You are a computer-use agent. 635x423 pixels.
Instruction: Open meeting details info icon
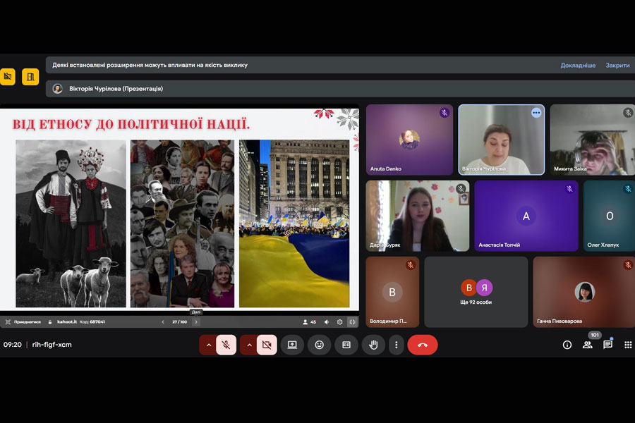567,345
